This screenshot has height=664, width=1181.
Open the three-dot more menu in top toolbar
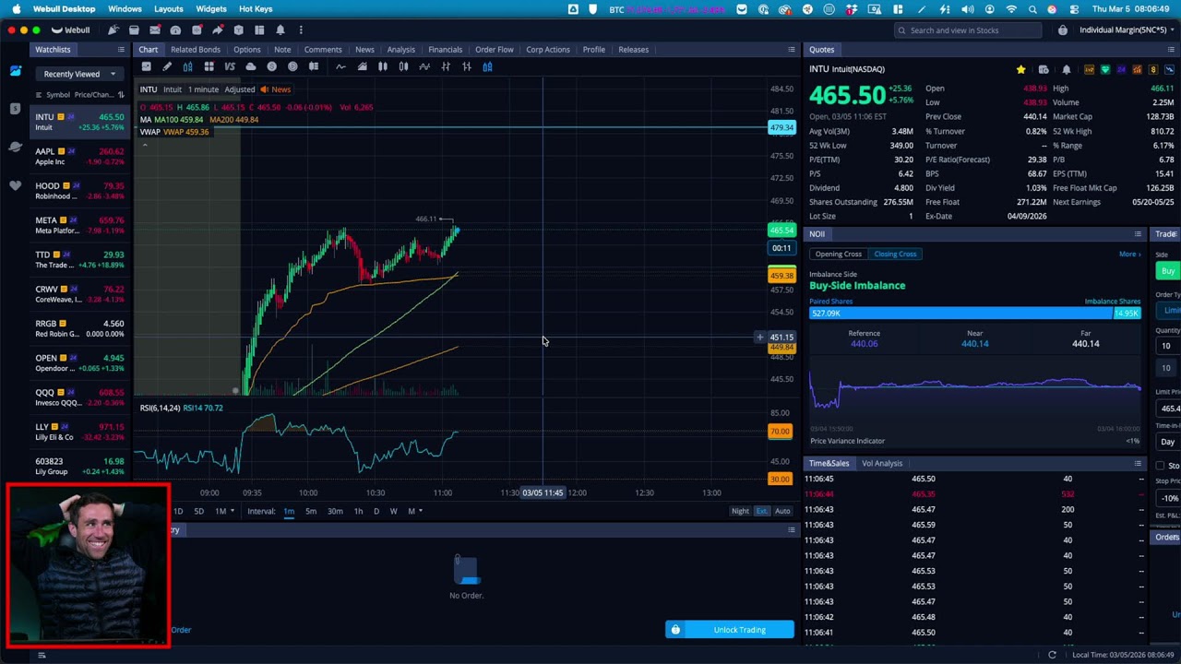pos(301,30)
